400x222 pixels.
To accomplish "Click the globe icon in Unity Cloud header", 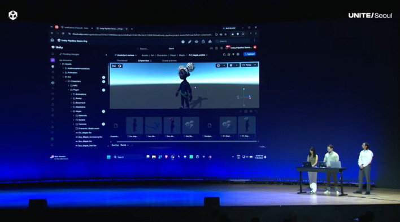I will point(183,42).
